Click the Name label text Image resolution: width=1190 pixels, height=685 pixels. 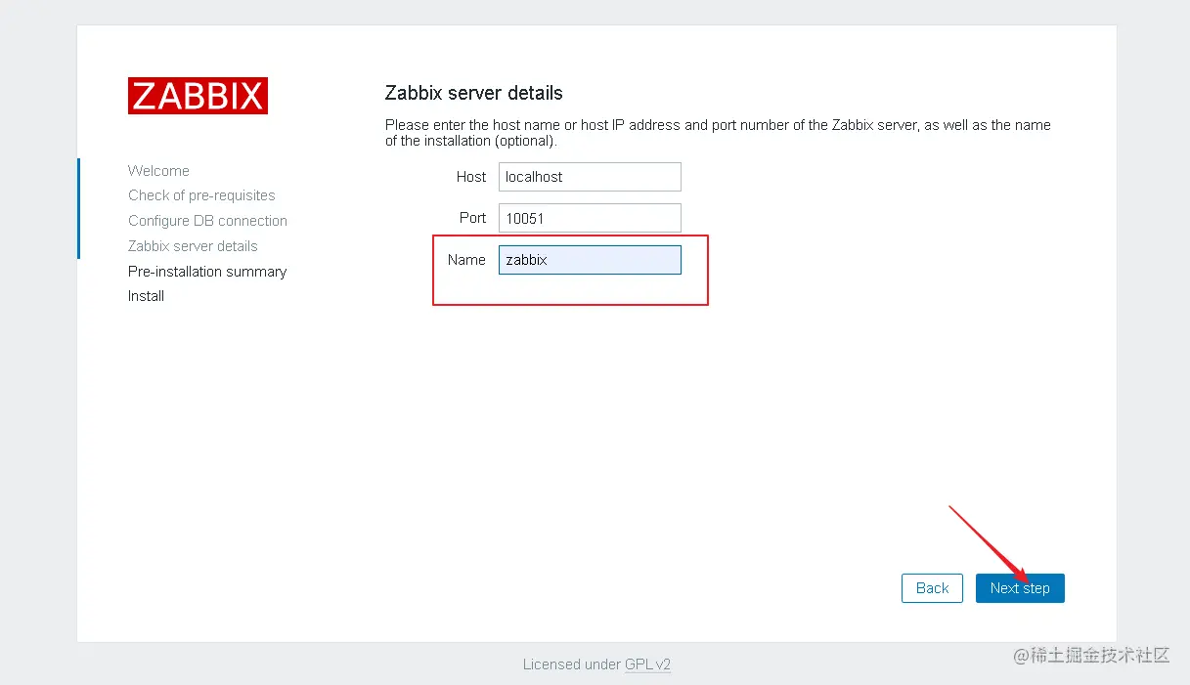(x=466, y=260)
